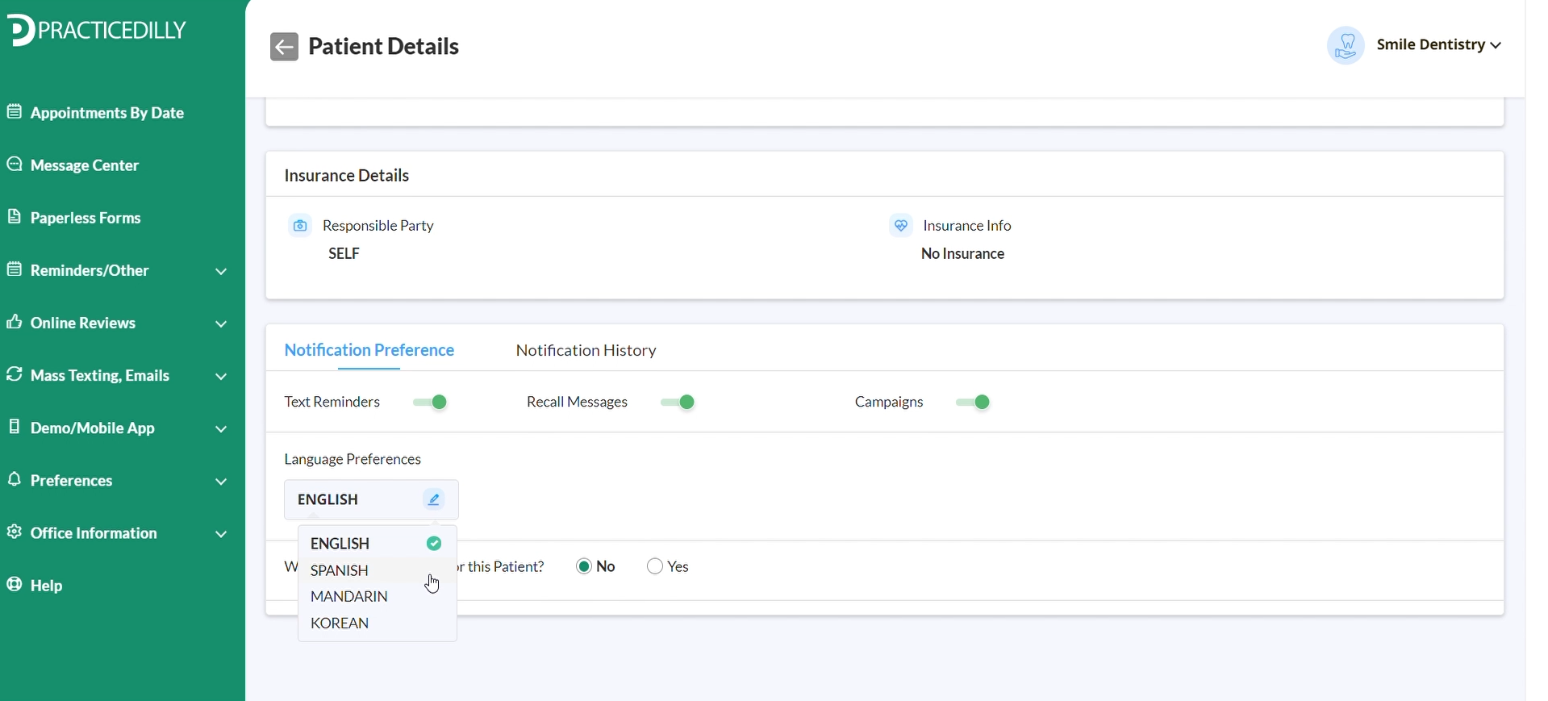Expand the Reminders/Other sidebar menu
The width and height of the screenshot is (1548, 701).
pyautogui.click(x=221, y=272)
